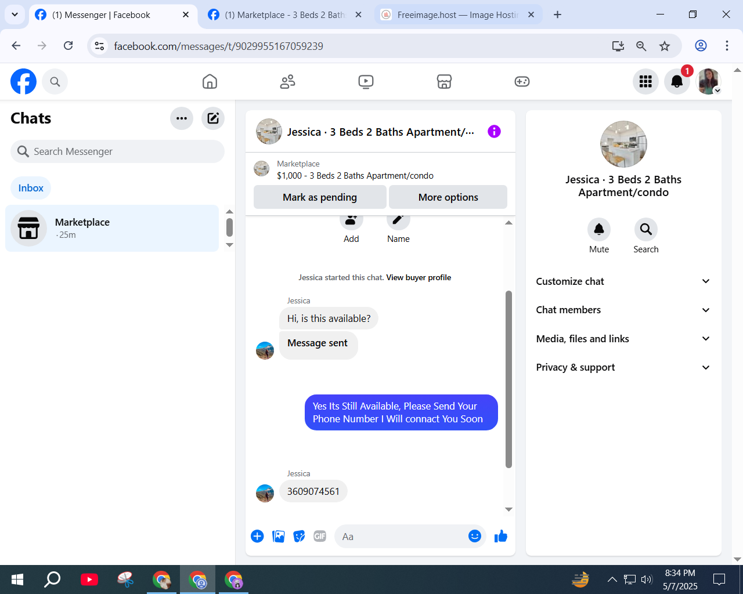743x594 pixels.
Task: Click message with phone number 3609074561
Action: [x=313, y=491]
